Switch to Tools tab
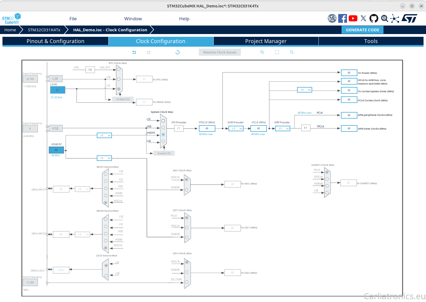 [371, 41]
